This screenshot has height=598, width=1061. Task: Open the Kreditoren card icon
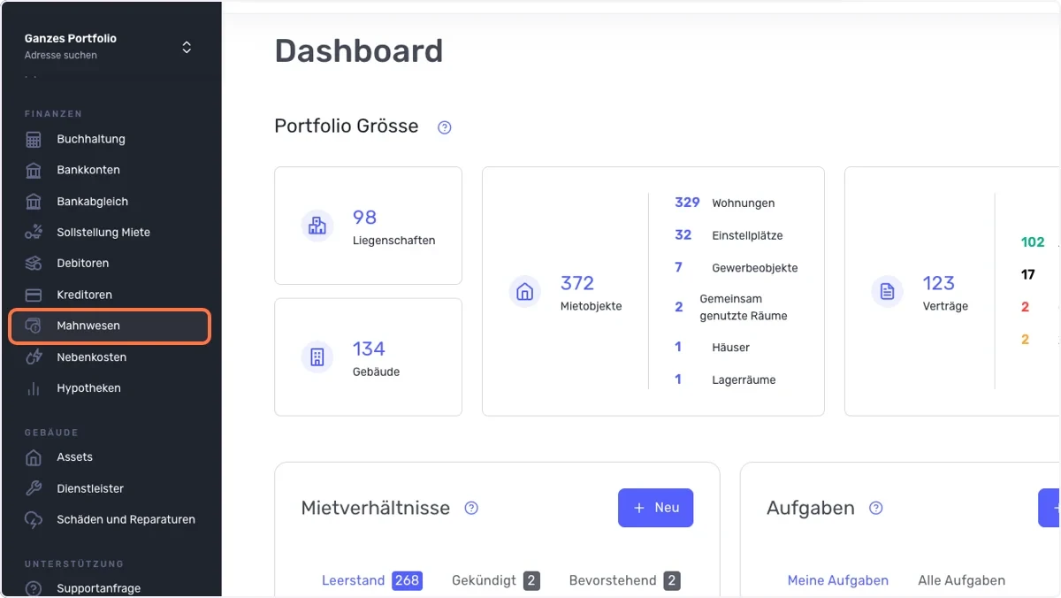tap(34, 295)
